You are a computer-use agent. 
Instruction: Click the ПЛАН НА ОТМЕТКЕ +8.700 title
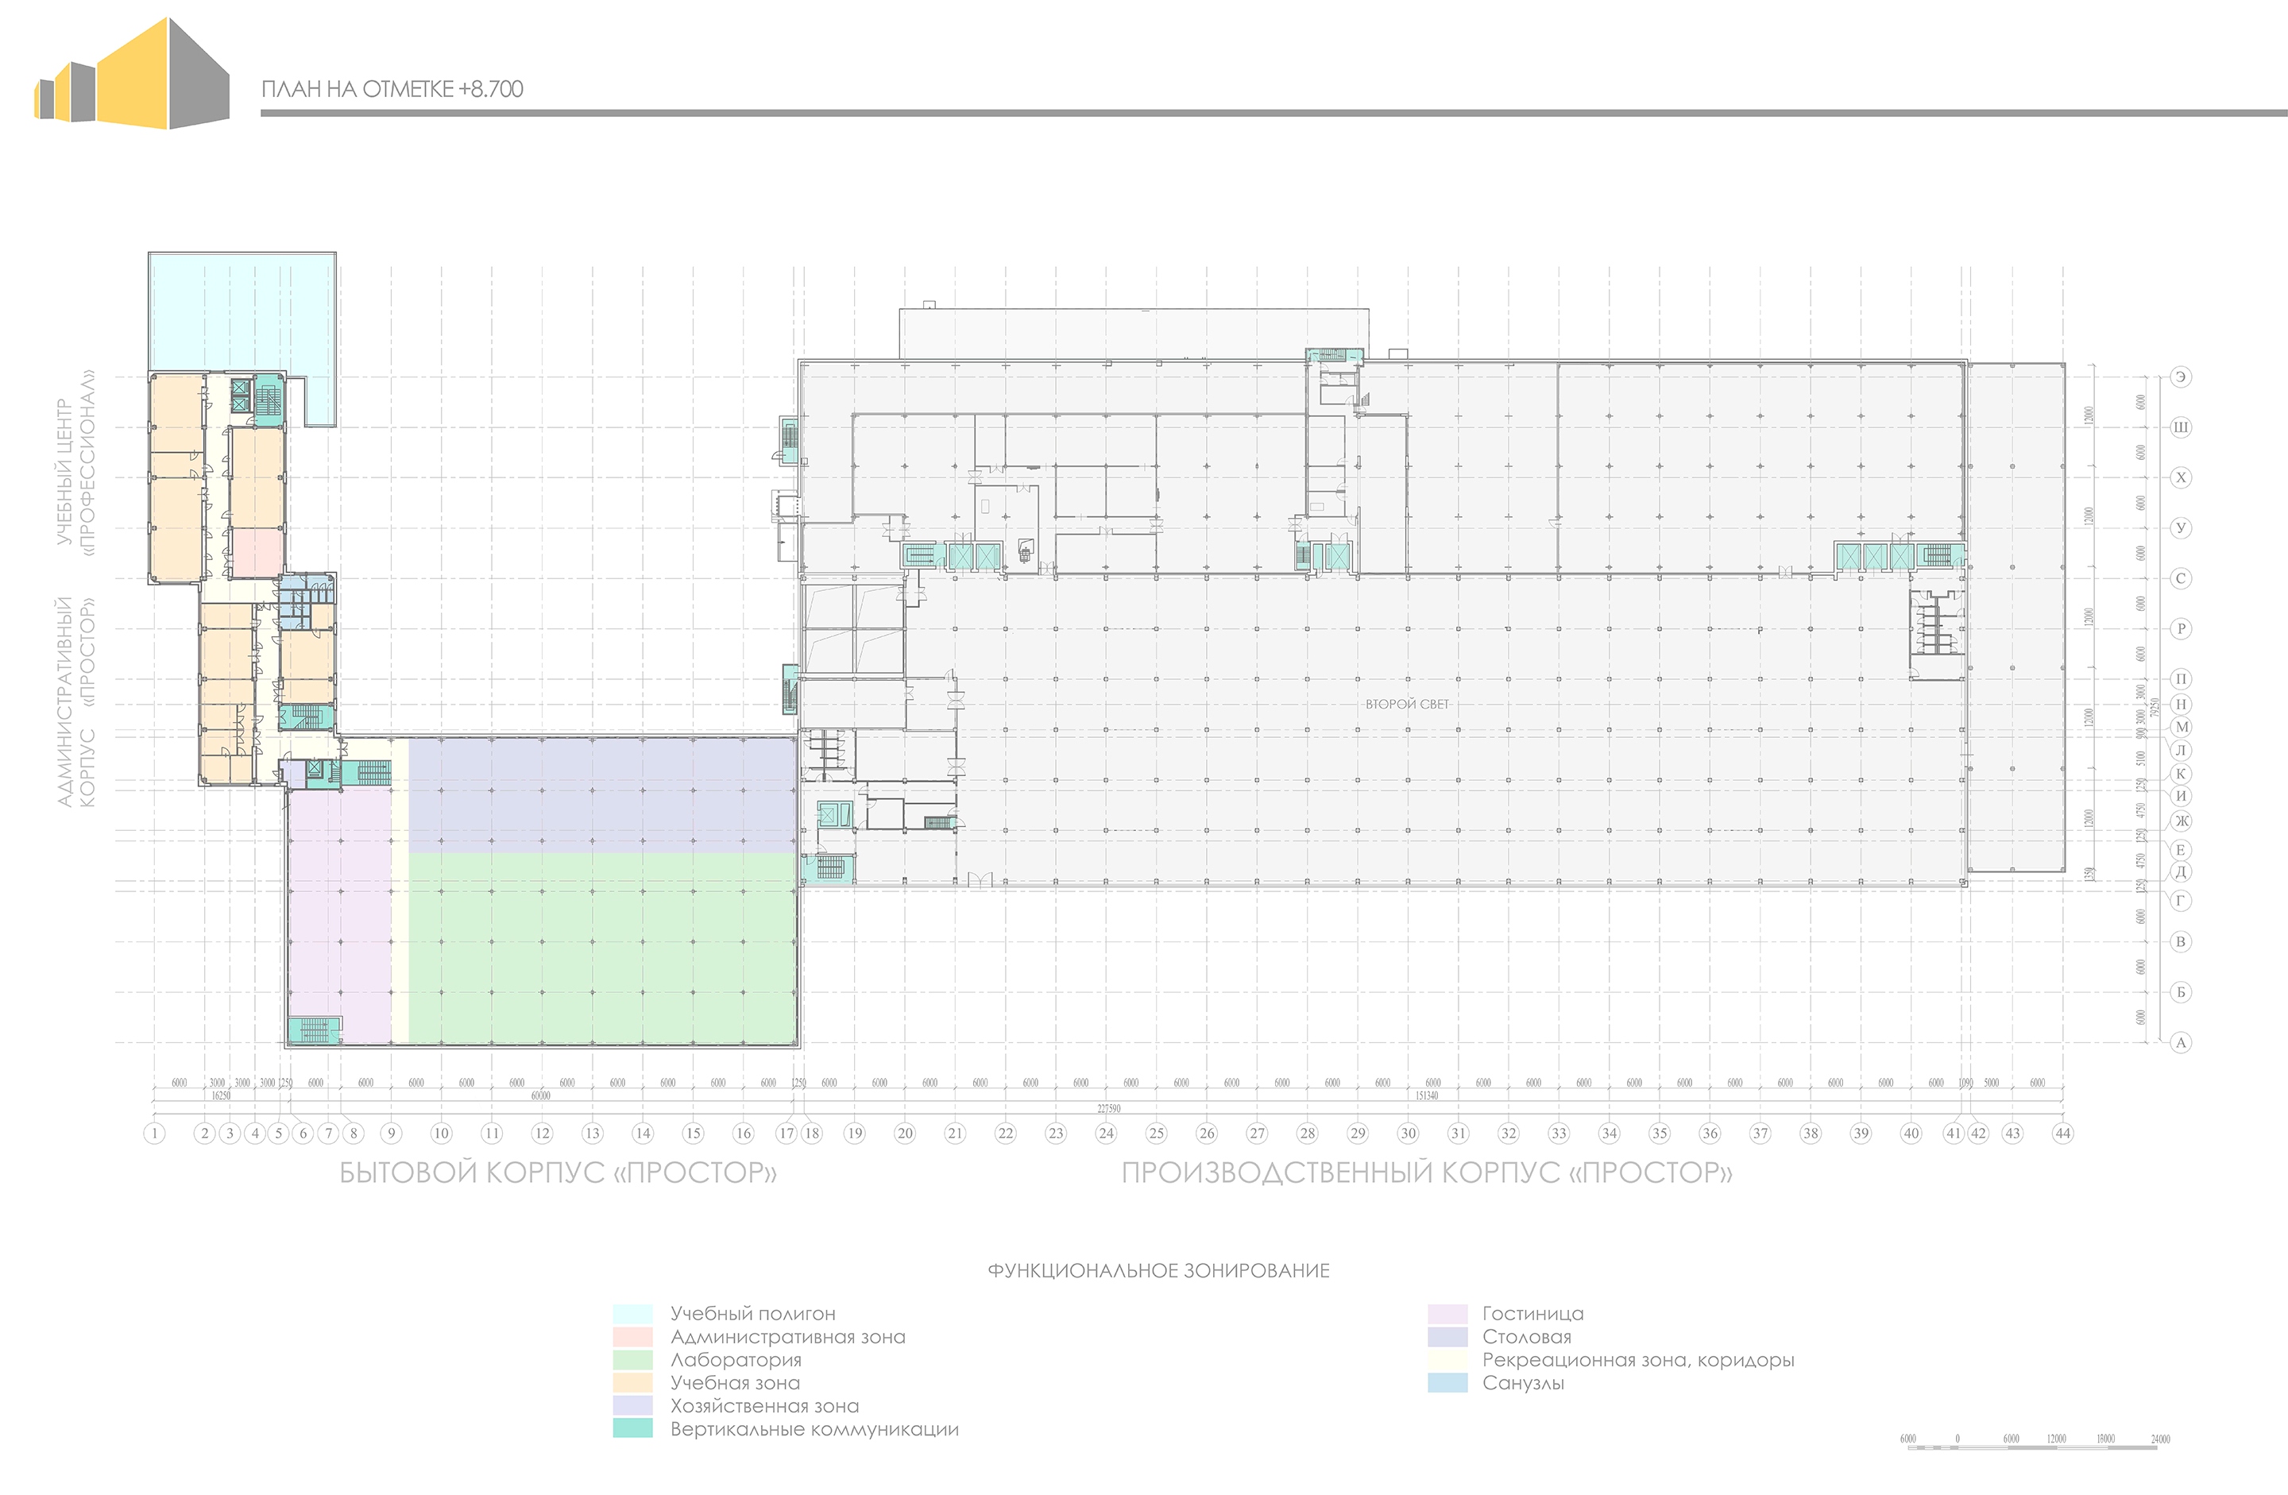394,90
